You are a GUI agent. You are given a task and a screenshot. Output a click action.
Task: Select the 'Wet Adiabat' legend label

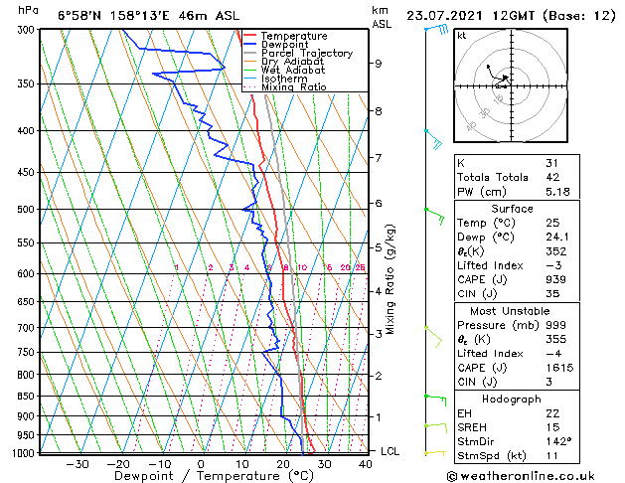tap(293, 71)
